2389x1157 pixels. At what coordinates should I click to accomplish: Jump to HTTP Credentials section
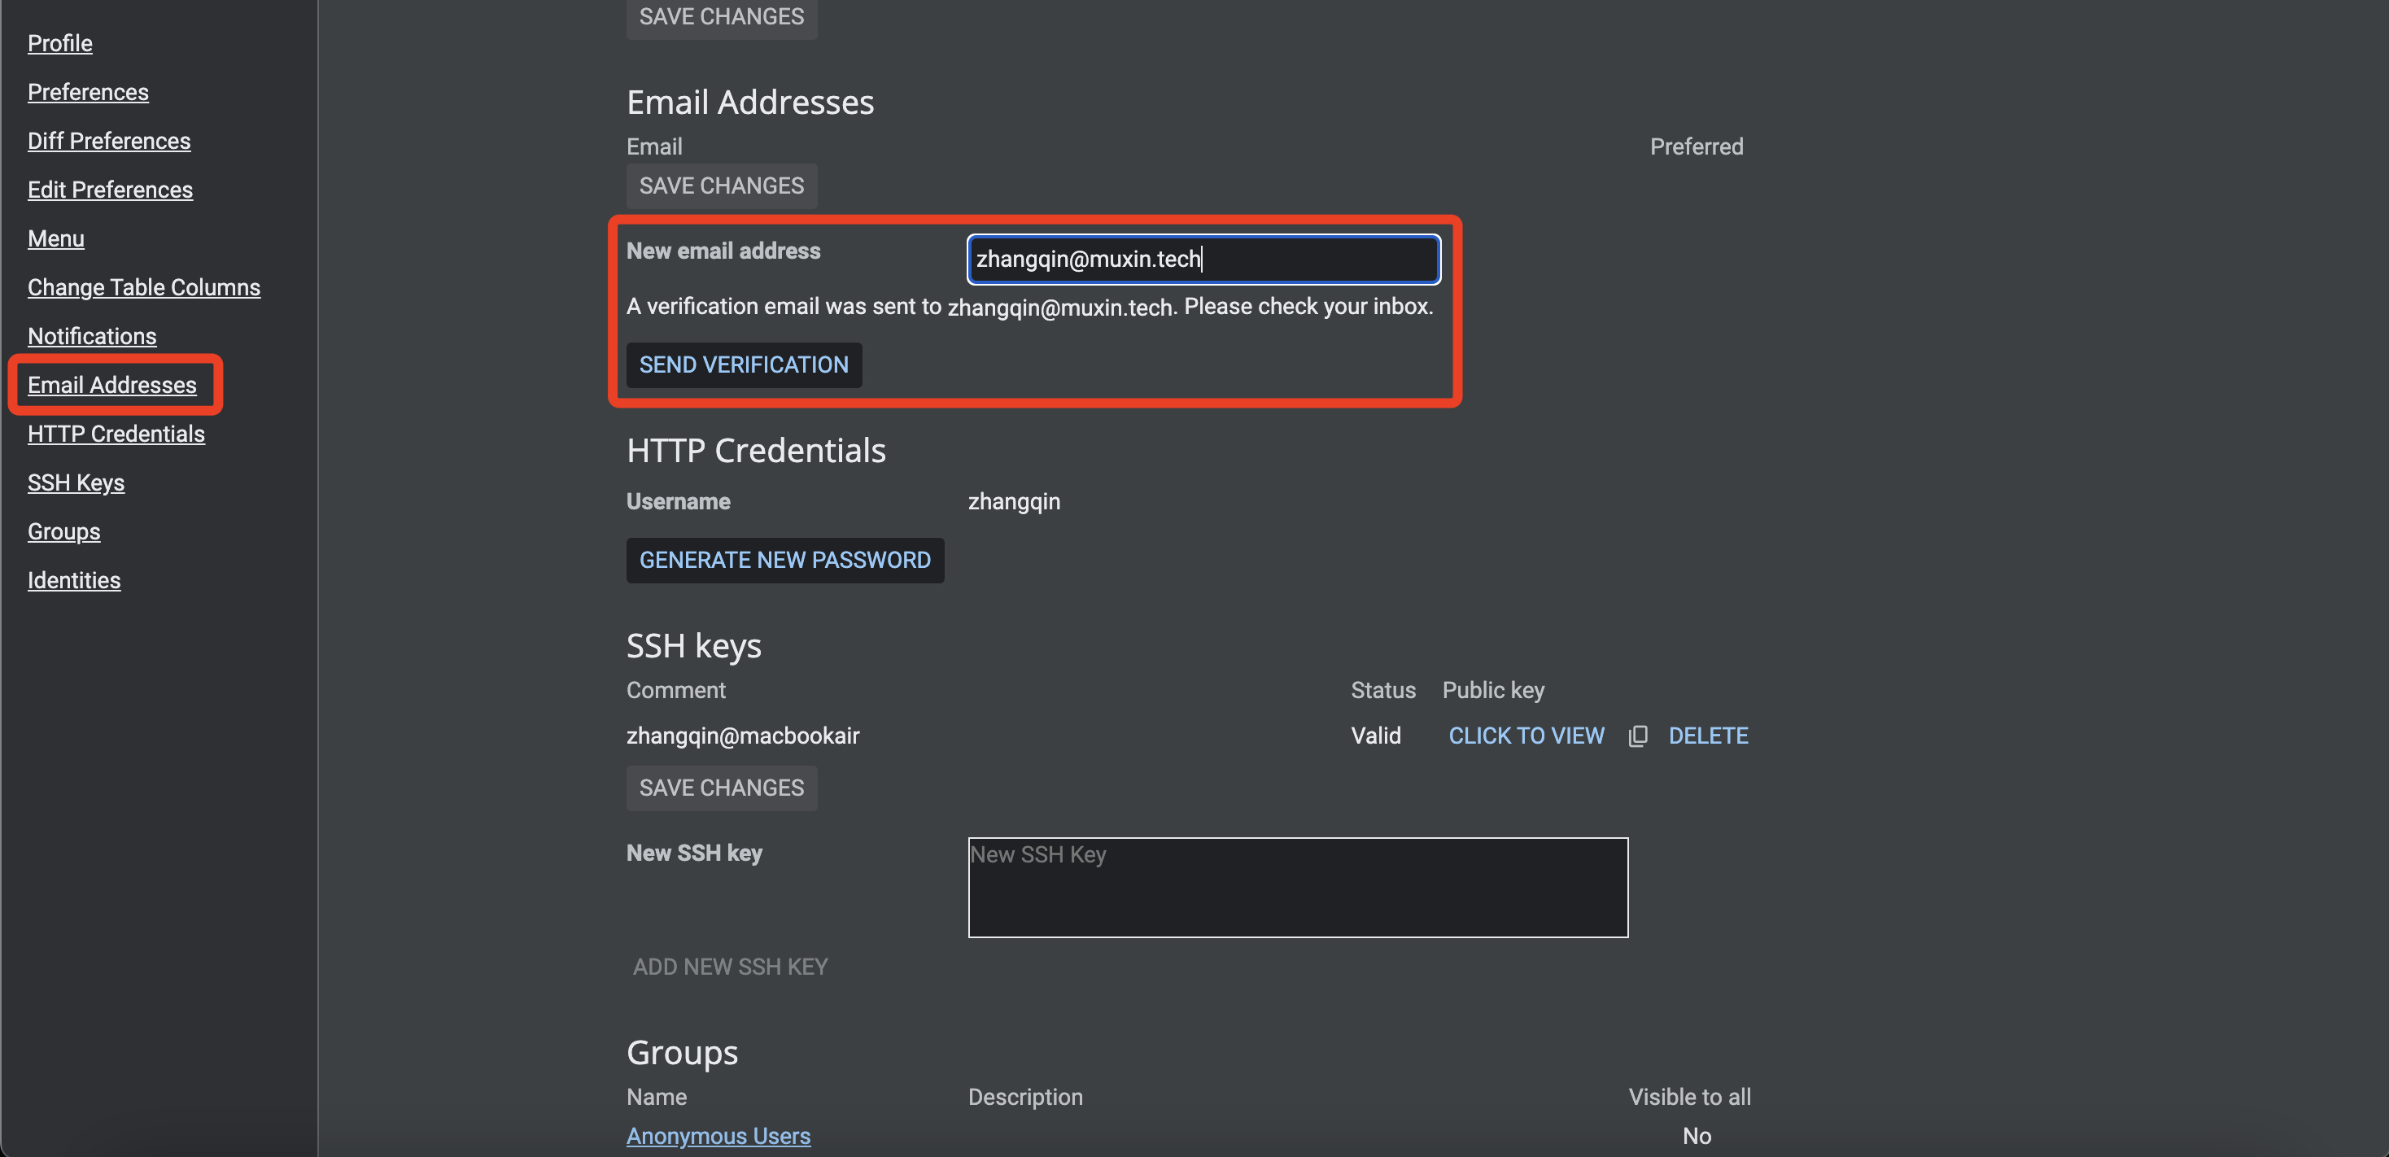point(116,434)
